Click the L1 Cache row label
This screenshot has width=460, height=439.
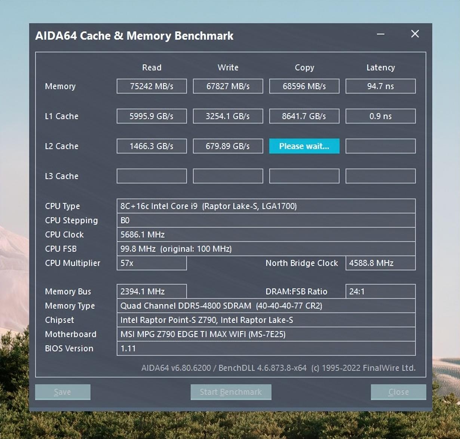62,116
